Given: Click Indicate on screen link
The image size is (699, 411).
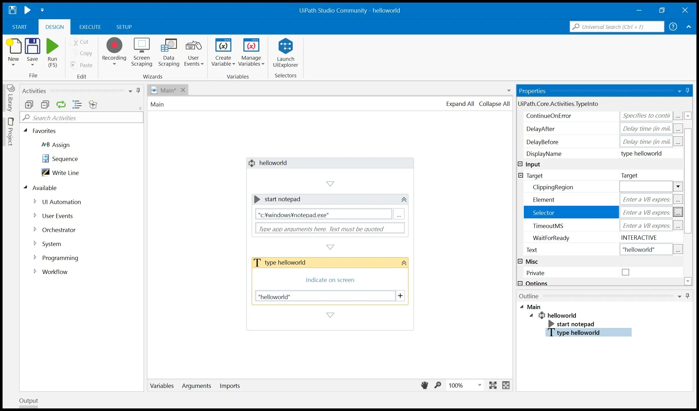Looking at the screenshot, I should 330,280.
